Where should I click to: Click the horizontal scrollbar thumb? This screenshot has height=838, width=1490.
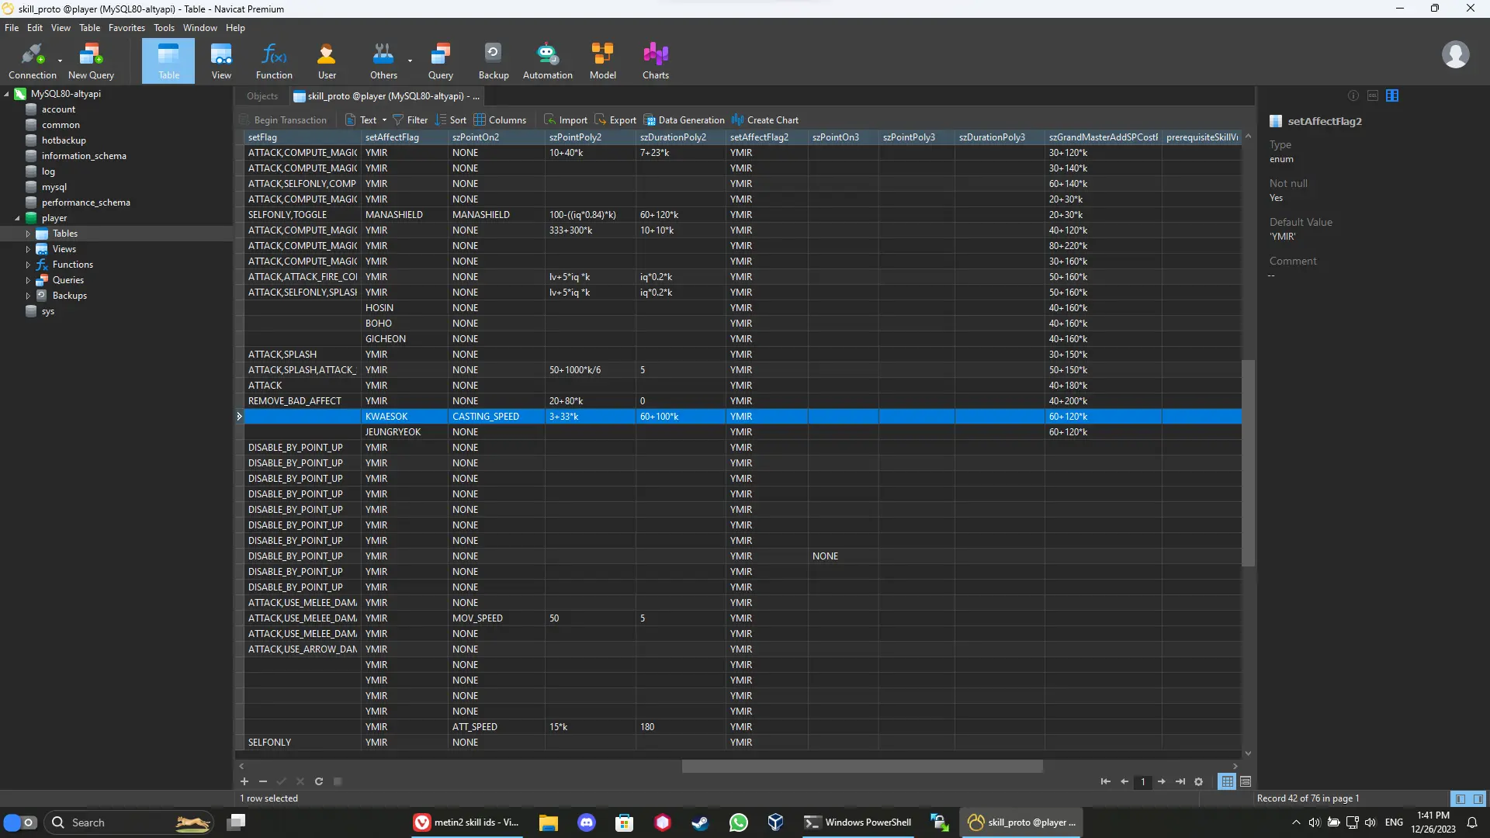point(861,767)
